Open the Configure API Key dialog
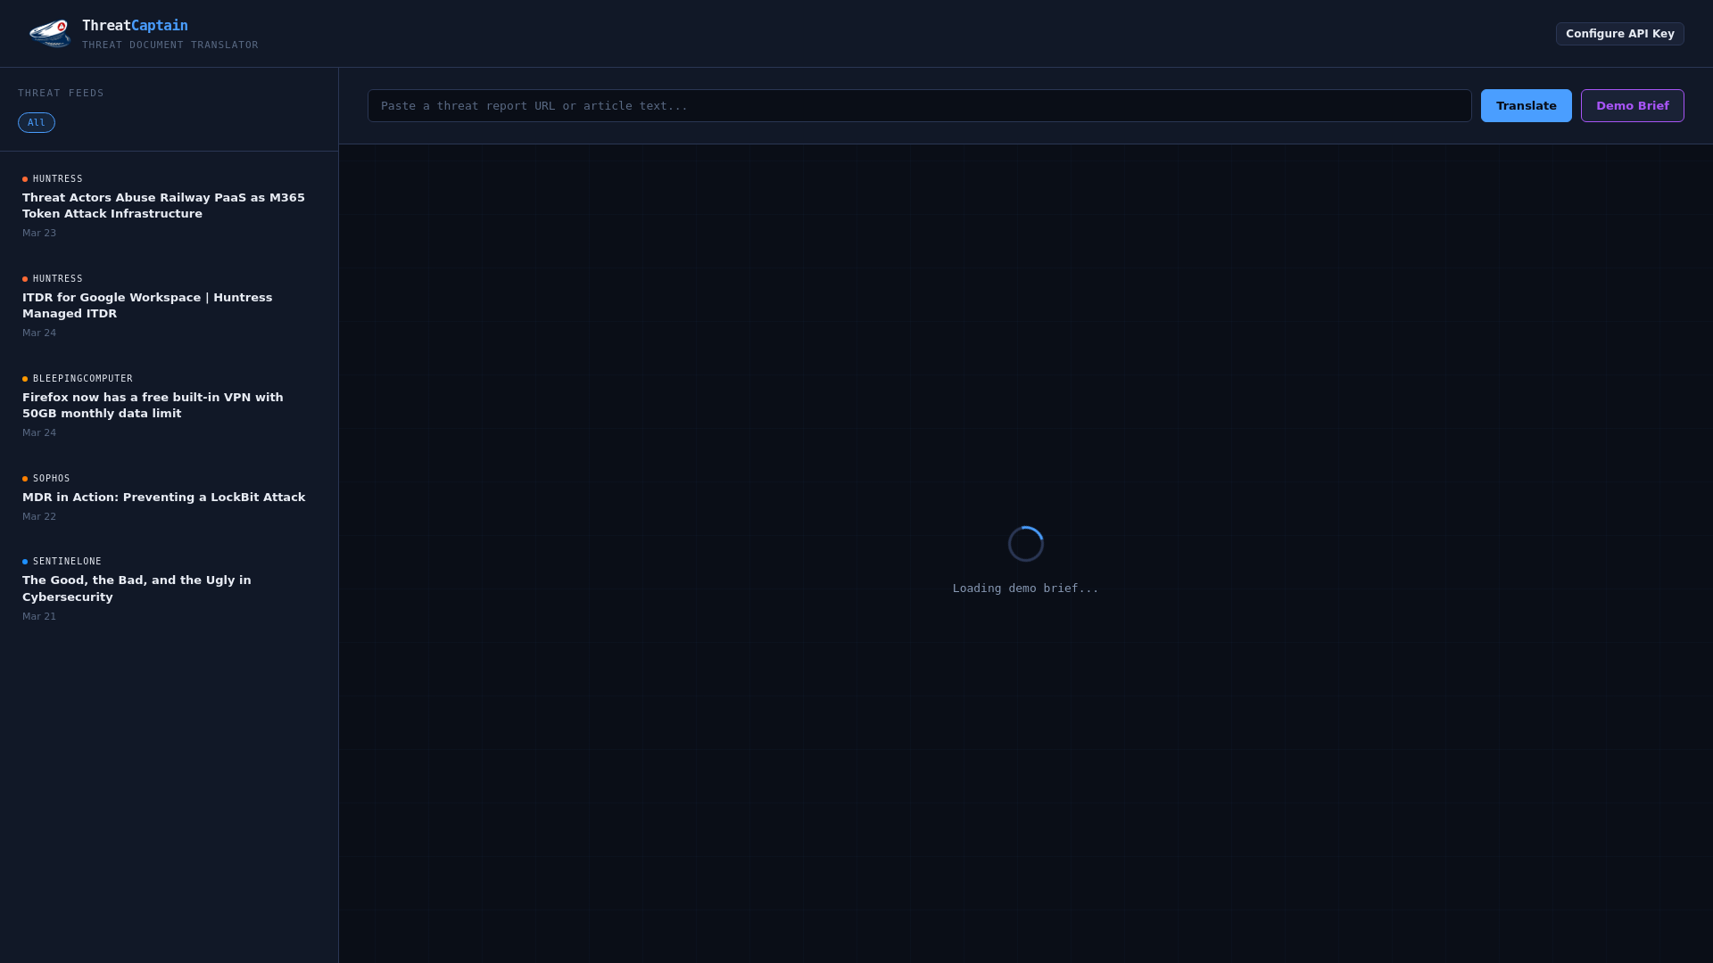 click(1619, 34)
